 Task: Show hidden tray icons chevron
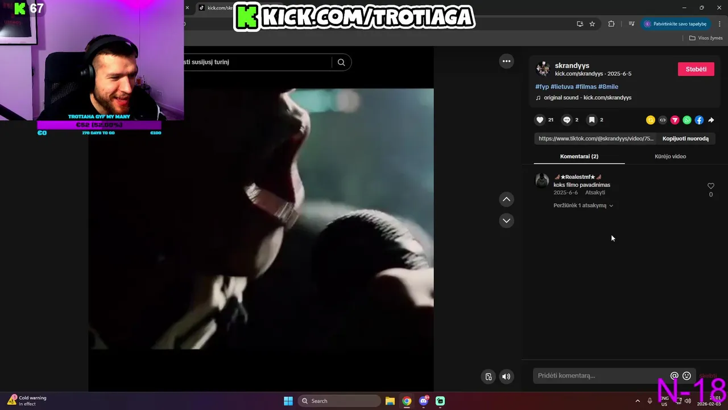(638, 401)
